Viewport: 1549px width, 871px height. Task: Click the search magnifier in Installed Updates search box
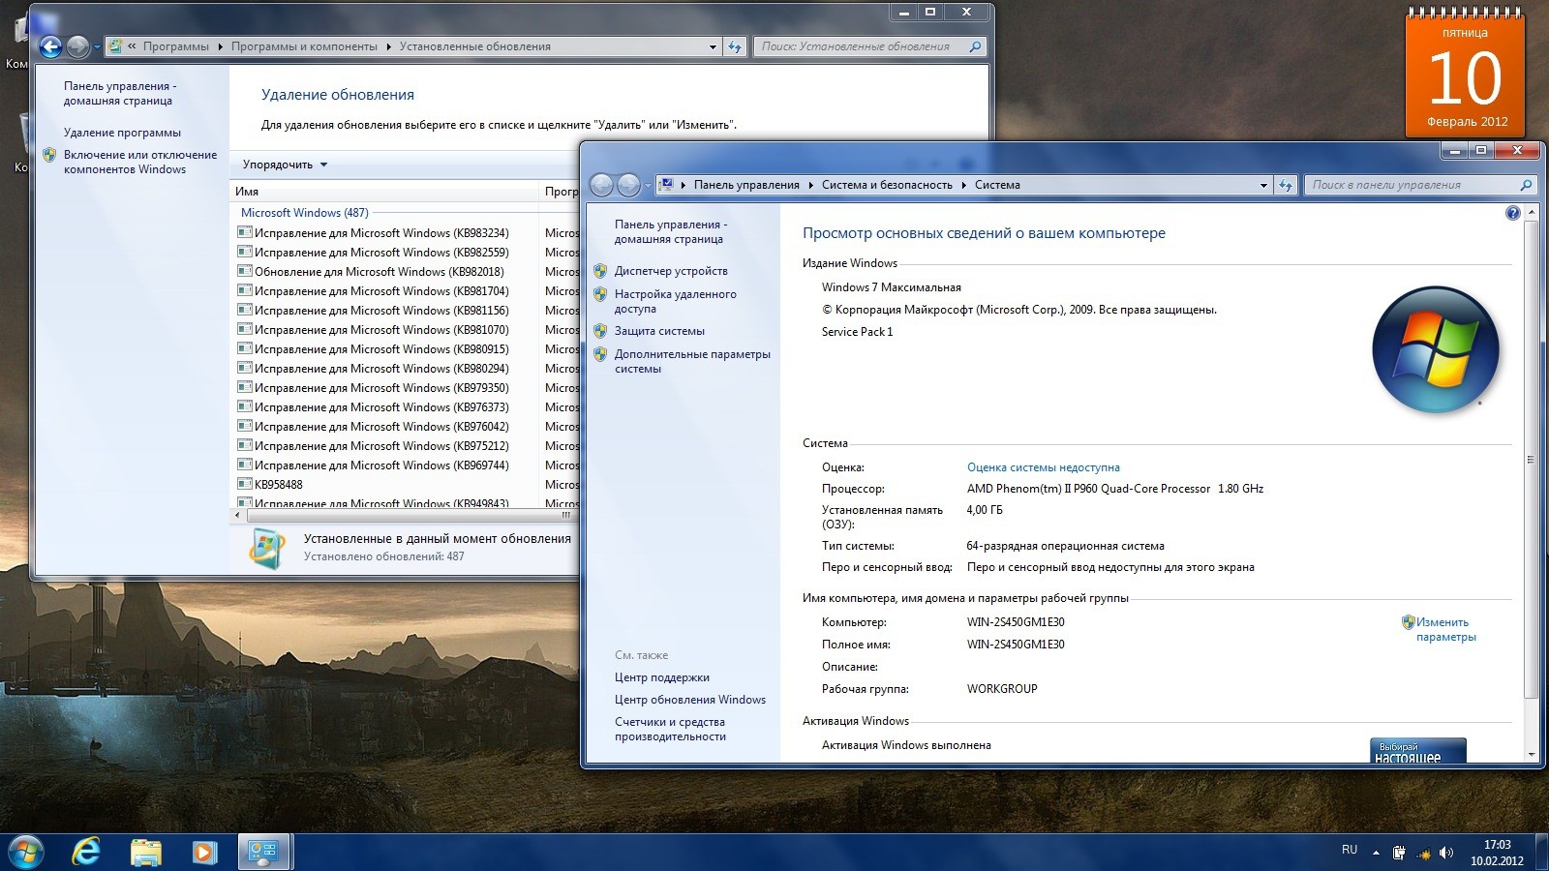pyautogui.click(x=975, y=46)
